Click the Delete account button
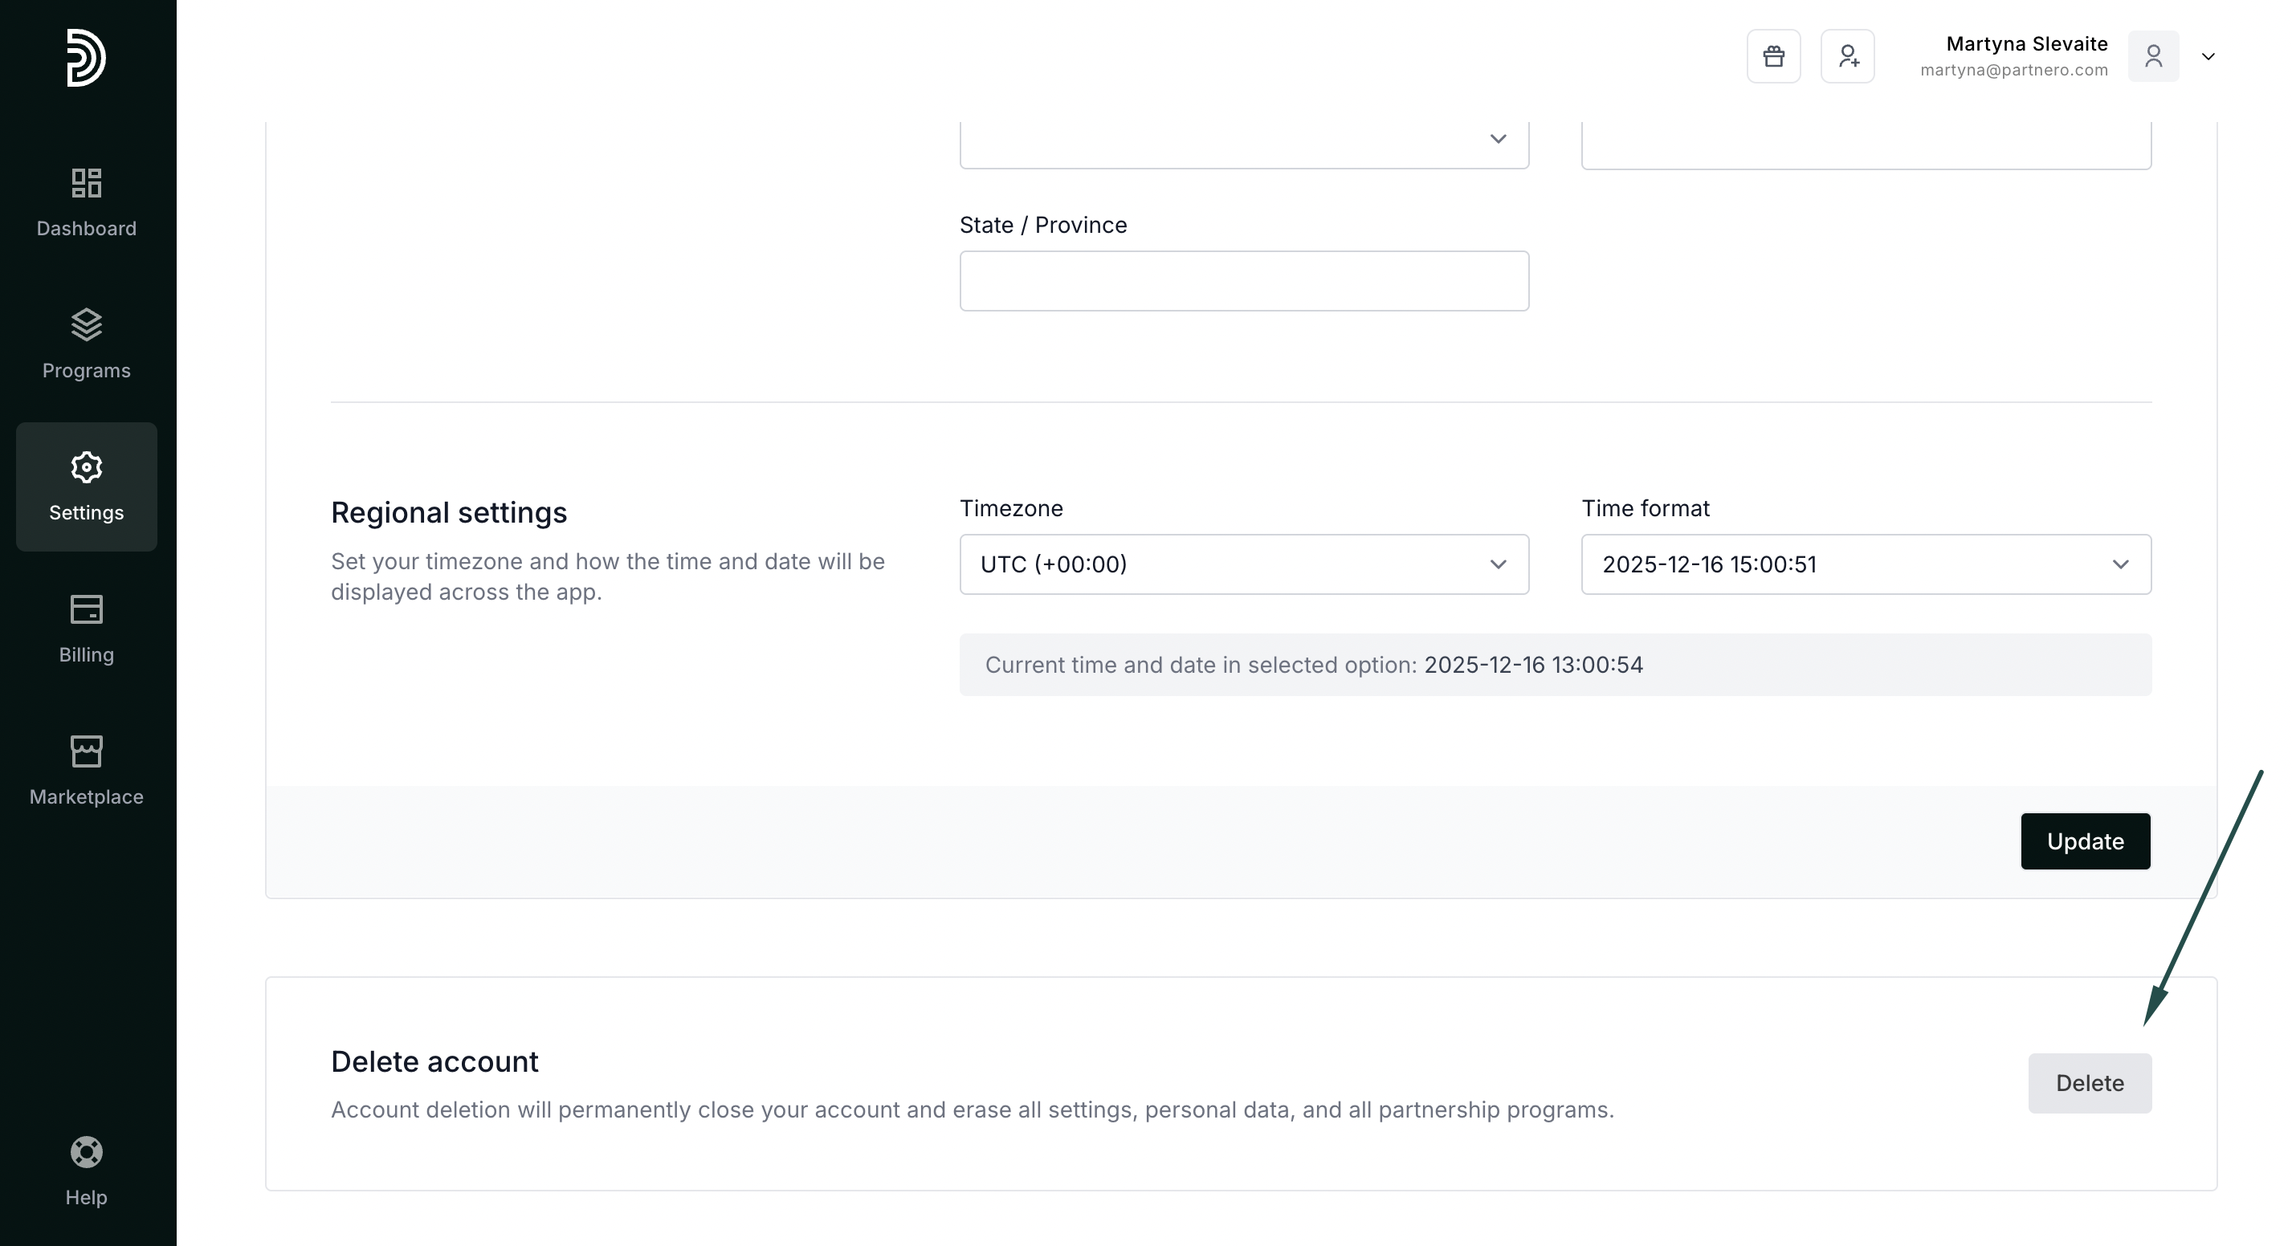2292x1246 pixels. point(2089,1083)
